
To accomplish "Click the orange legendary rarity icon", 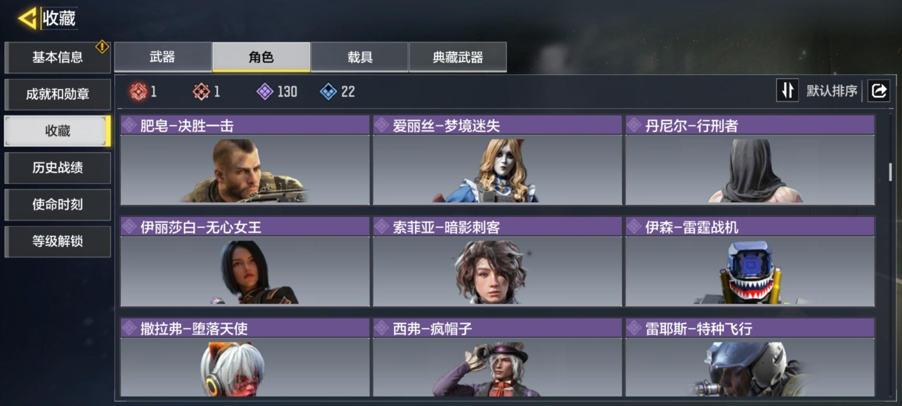I will click(202, 92).
